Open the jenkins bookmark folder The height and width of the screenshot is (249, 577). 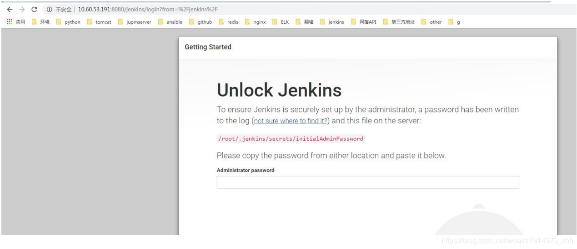[x=332, y=22]
